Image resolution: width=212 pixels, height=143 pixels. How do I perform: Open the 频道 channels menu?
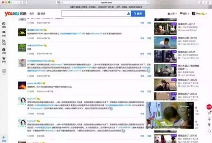(41, 14)
